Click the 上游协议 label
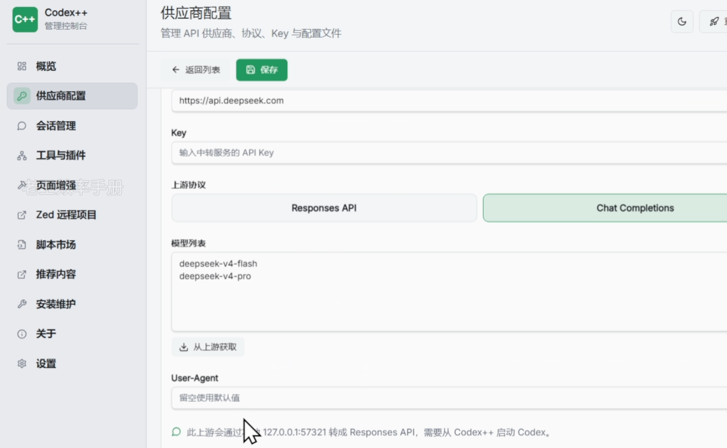Screen dimensions: 727x448 [188, 185]
